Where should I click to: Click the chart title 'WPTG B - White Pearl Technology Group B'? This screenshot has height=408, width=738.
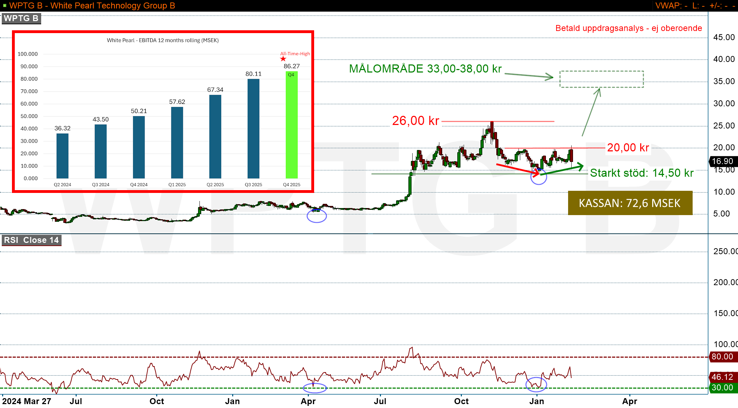pos(92,6)
